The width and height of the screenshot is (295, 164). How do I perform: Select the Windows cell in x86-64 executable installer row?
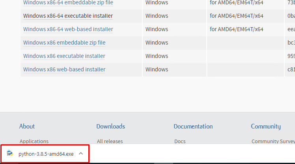click(x=157, y=16)
